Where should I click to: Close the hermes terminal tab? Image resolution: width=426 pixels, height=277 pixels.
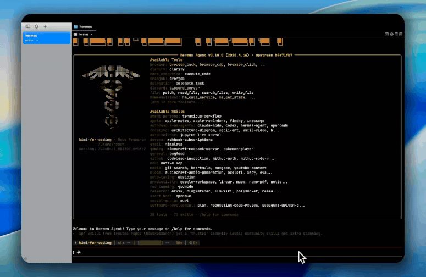click(92, 35)
